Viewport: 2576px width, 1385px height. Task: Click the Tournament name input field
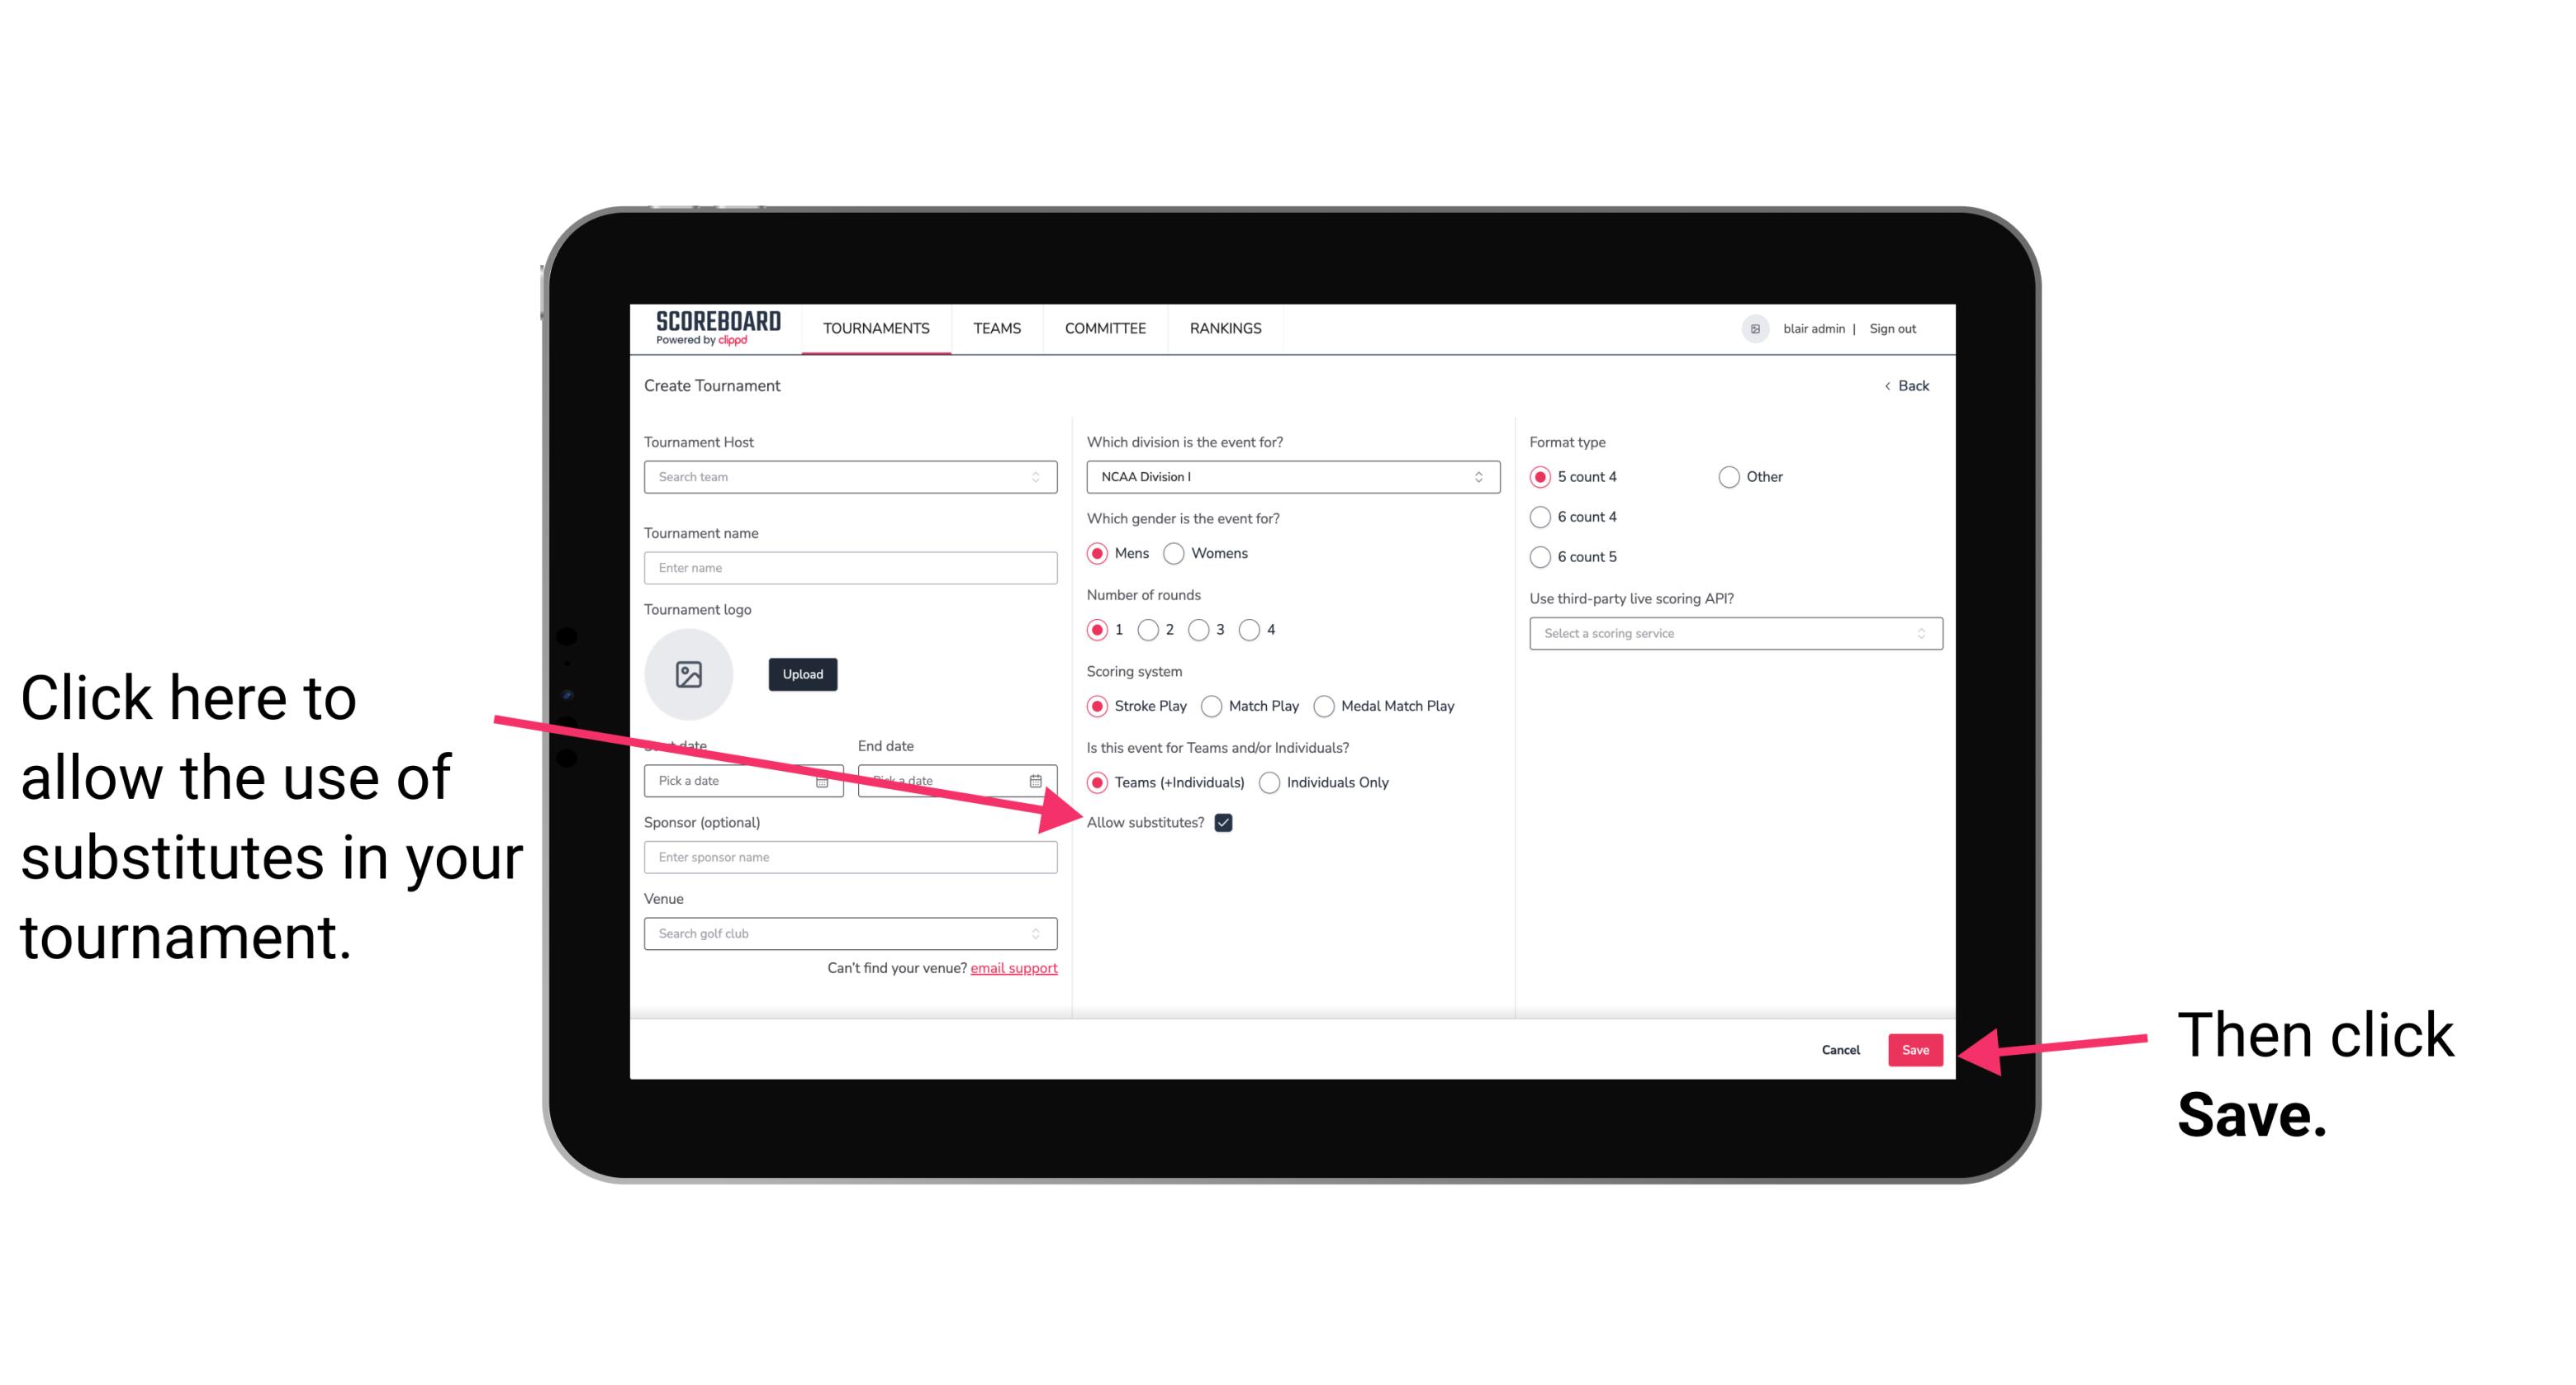point(852,568)
